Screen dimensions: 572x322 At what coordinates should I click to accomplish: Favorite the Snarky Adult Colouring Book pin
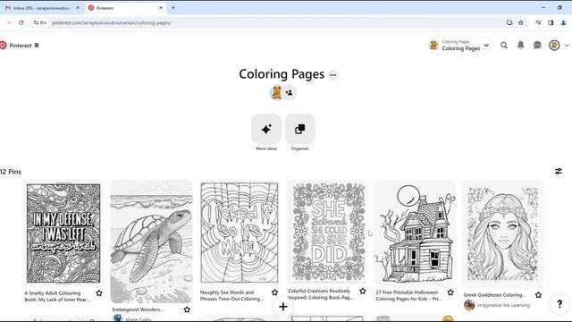point(99,292)
